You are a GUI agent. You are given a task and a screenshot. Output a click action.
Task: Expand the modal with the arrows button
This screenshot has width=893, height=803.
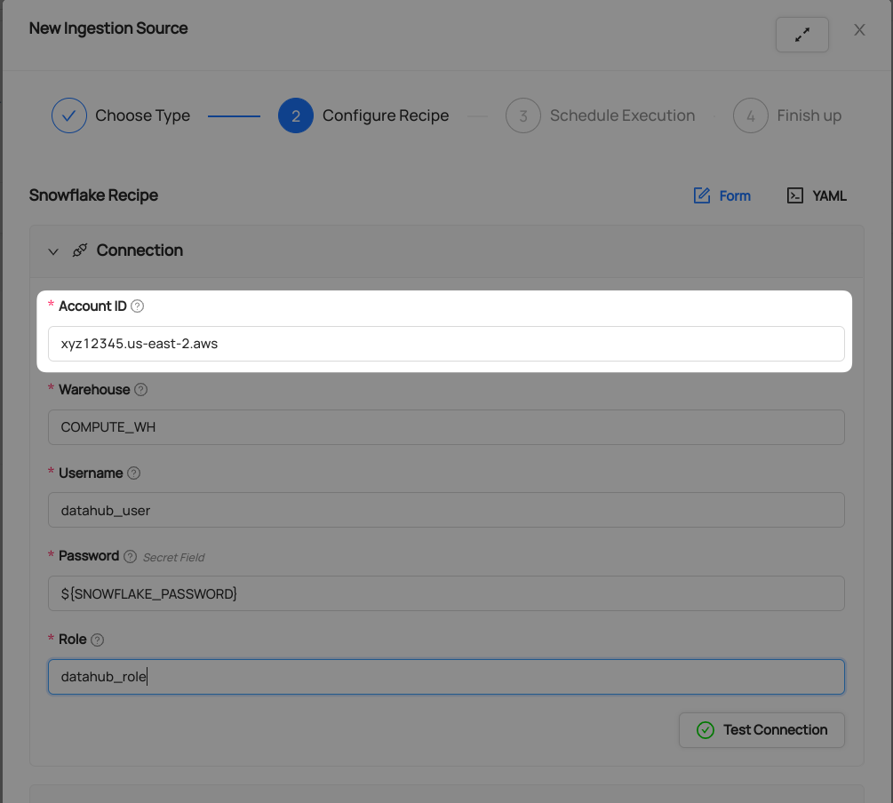(801, 35)
